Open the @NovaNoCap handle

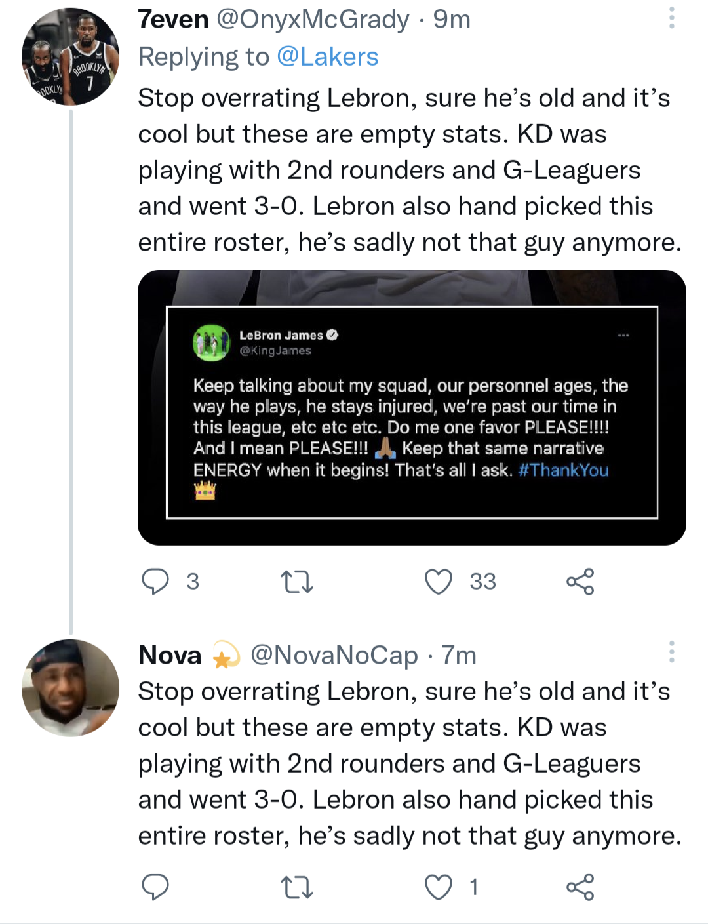[x=334, y=655]
